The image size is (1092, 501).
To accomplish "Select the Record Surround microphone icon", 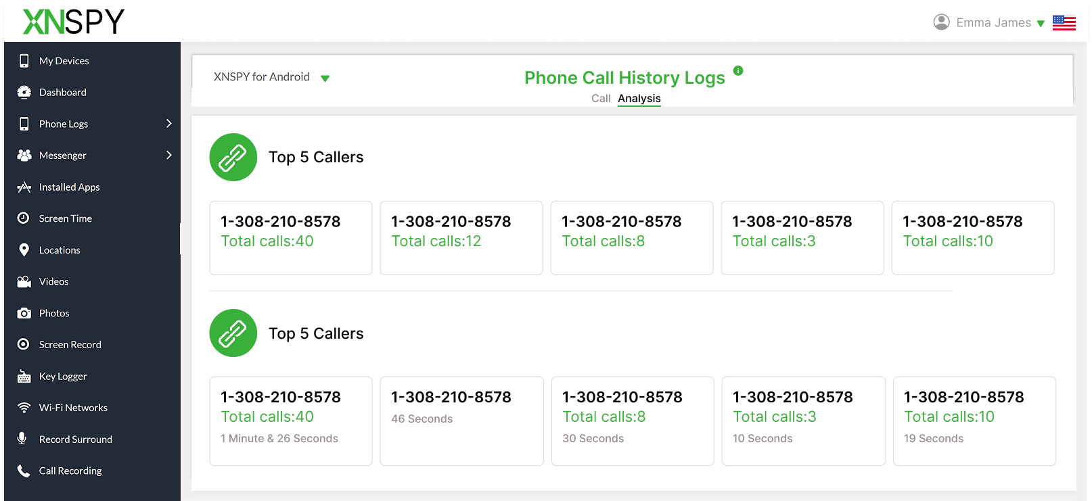I will [x=22, y=439].
